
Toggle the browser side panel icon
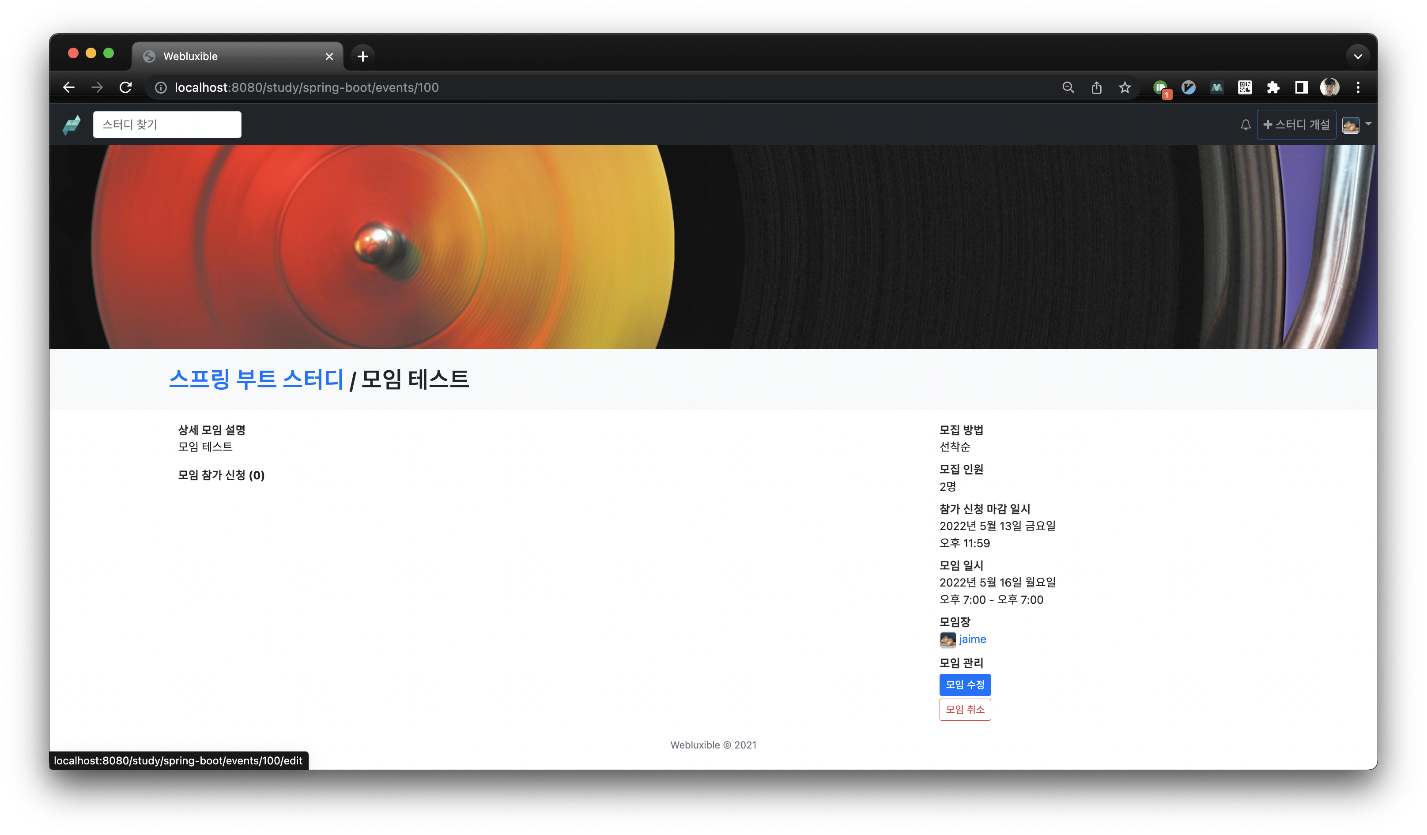(1301, 87)
